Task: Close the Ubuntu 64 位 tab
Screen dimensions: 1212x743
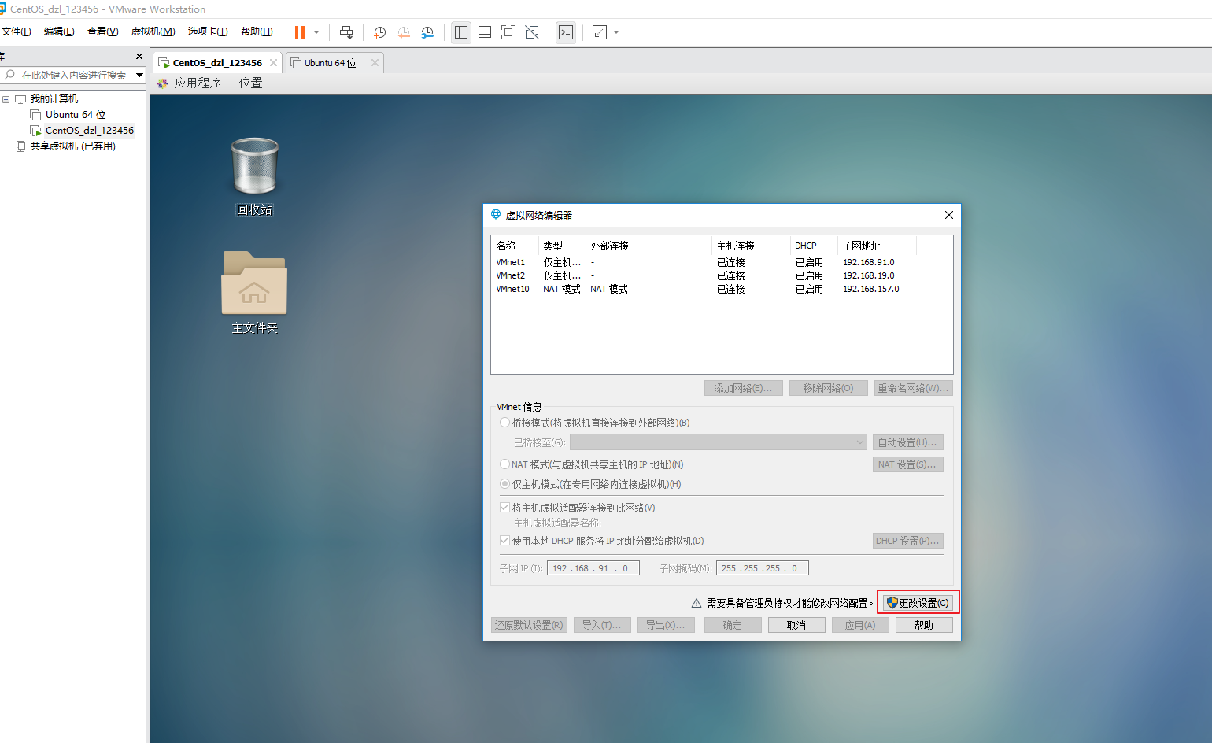Action: [375, 63]
